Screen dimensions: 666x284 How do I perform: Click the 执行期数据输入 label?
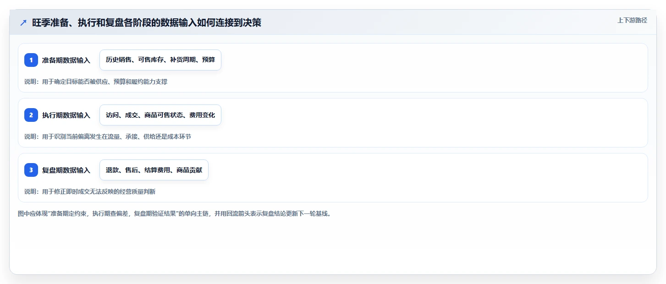tap(66, 115)
